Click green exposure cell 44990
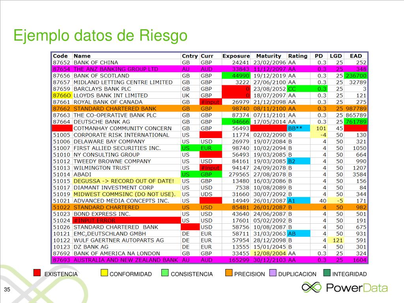Screen dimensions: 404x303 point(236,76)
